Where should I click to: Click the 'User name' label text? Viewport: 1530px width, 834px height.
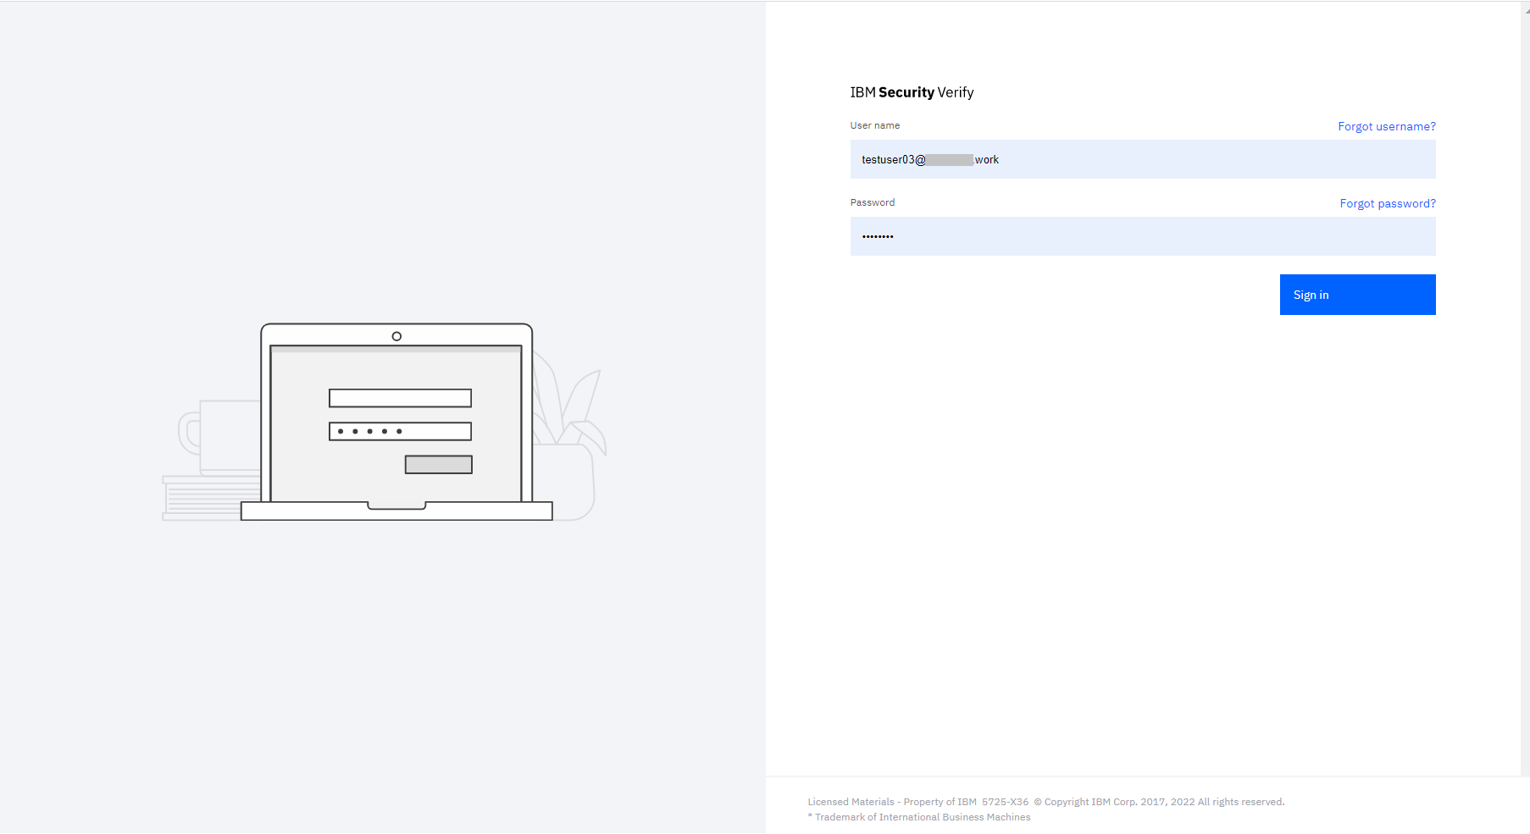(875, 125)
